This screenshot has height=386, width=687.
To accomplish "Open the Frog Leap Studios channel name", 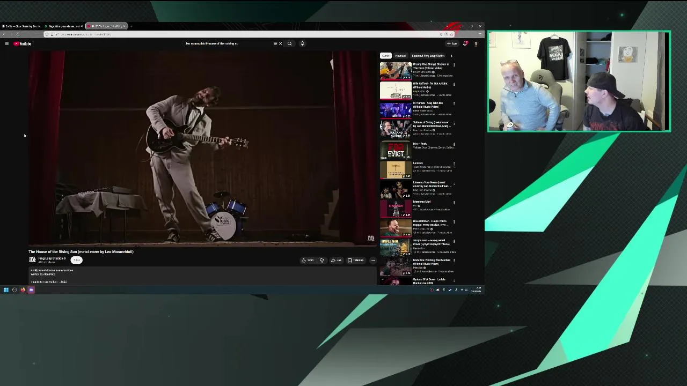I will [x=52, y=258].
